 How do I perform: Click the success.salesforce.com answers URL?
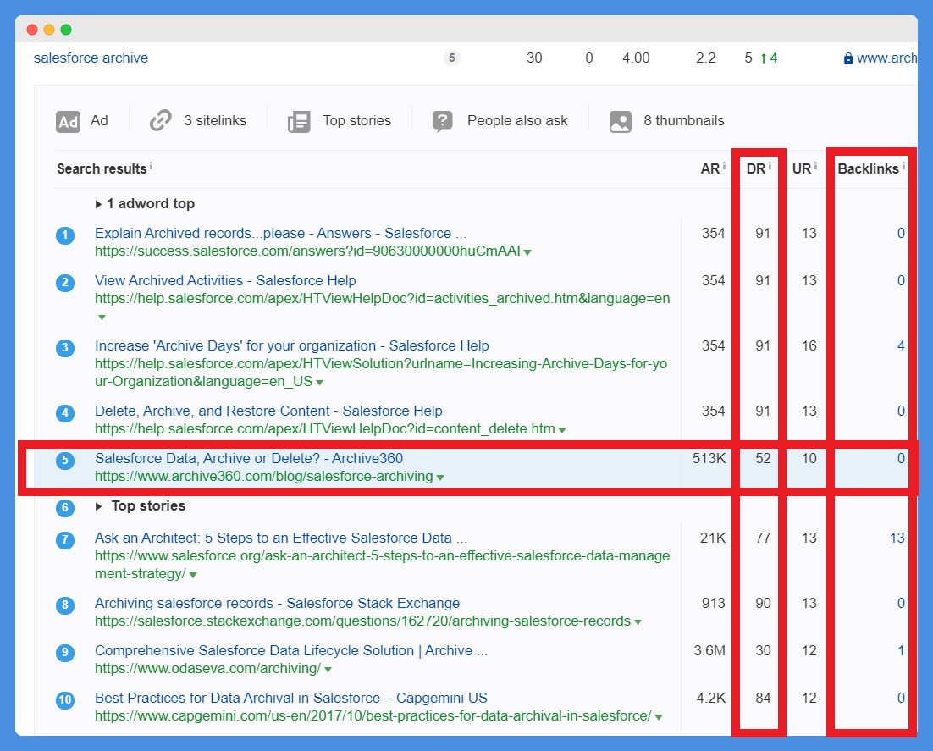[307, 251]
